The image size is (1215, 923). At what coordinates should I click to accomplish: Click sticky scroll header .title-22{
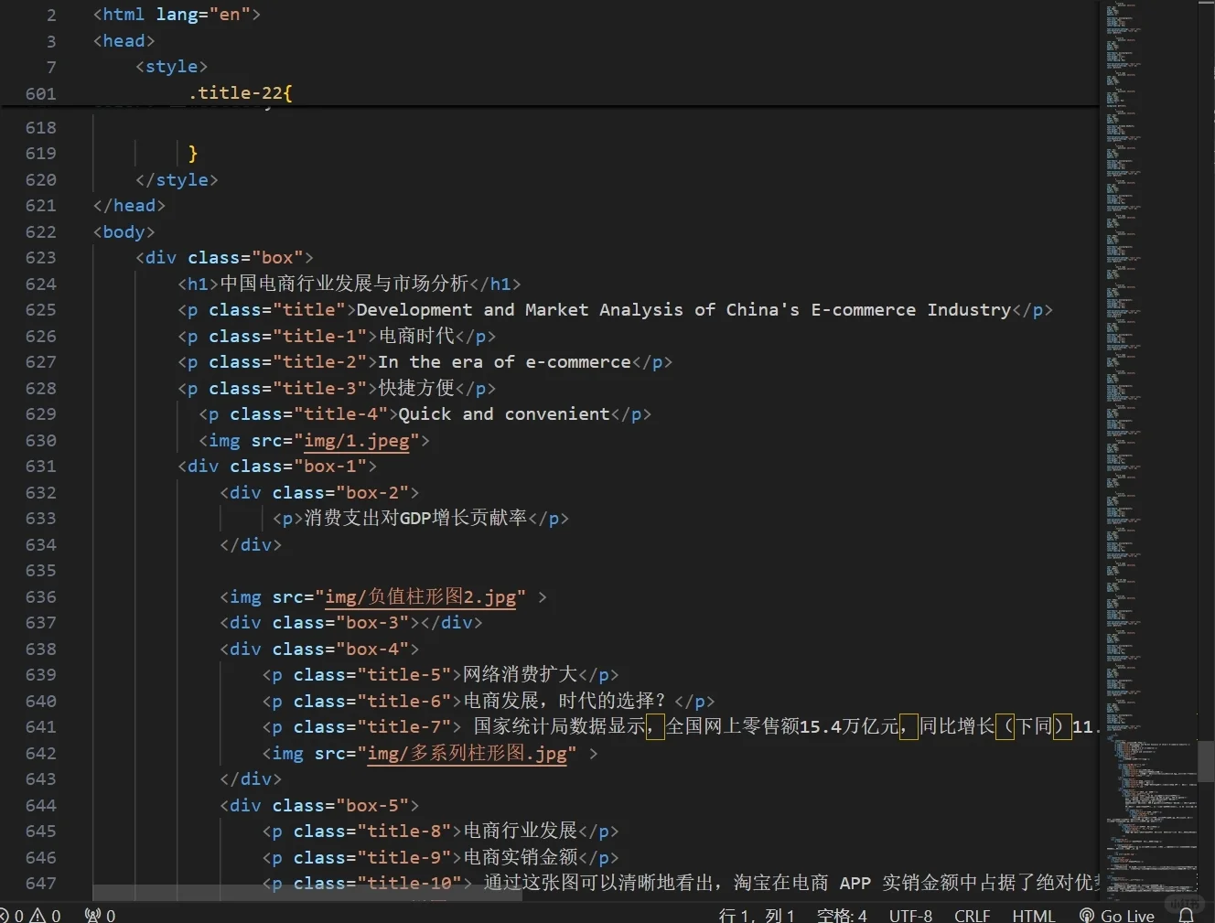[x=240, y=93]
